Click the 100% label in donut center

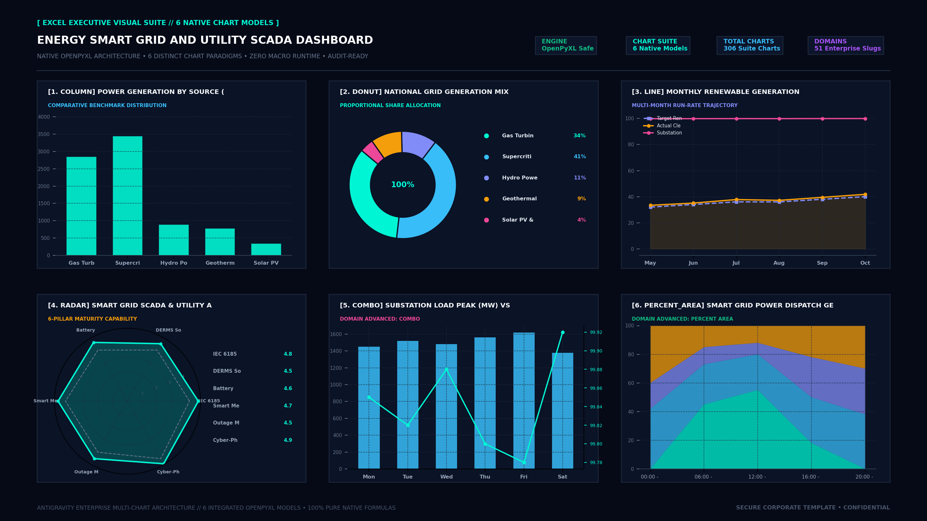click(x=403, y=185)
